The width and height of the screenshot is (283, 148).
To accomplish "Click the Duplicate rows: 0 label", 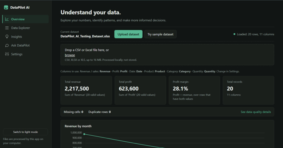I will click(x=100, y=112).
